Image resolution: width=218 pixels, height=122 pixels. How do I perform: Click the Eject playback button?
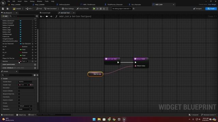click(104, 9)
